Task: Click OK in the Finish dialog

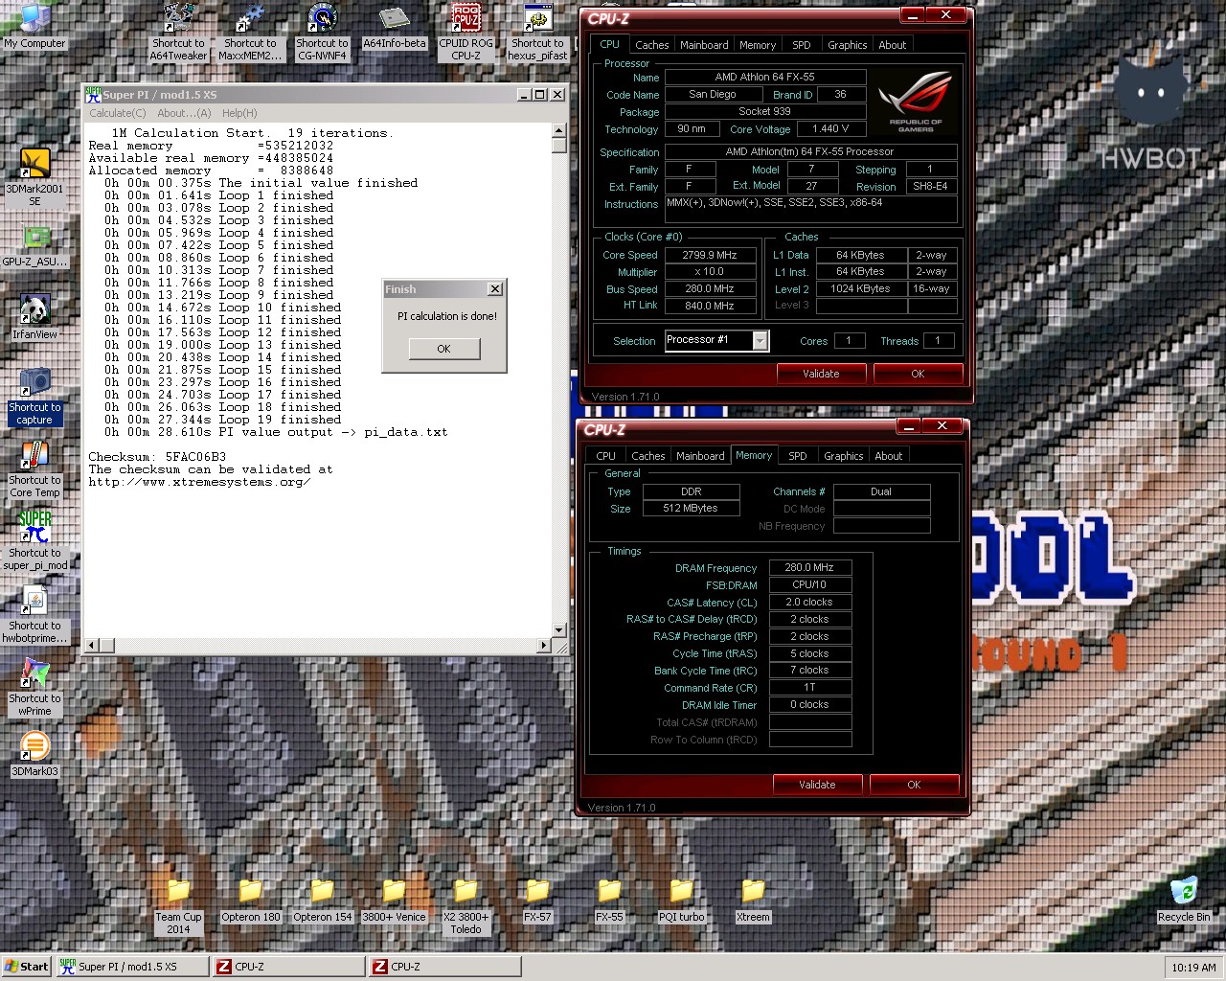Action: [443, 349]
